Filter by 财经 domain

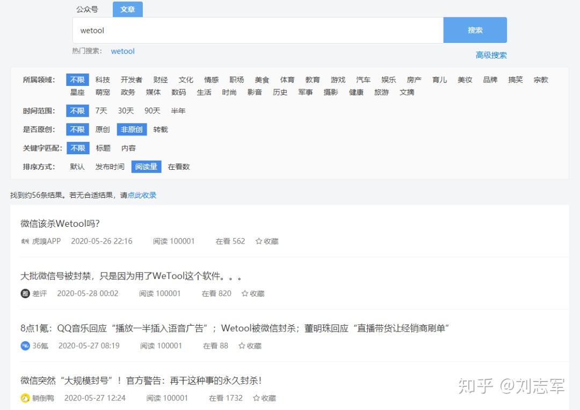160,80
